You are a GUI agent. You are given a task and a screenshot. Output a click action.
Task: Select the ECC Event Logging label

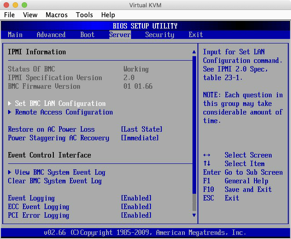38,207
